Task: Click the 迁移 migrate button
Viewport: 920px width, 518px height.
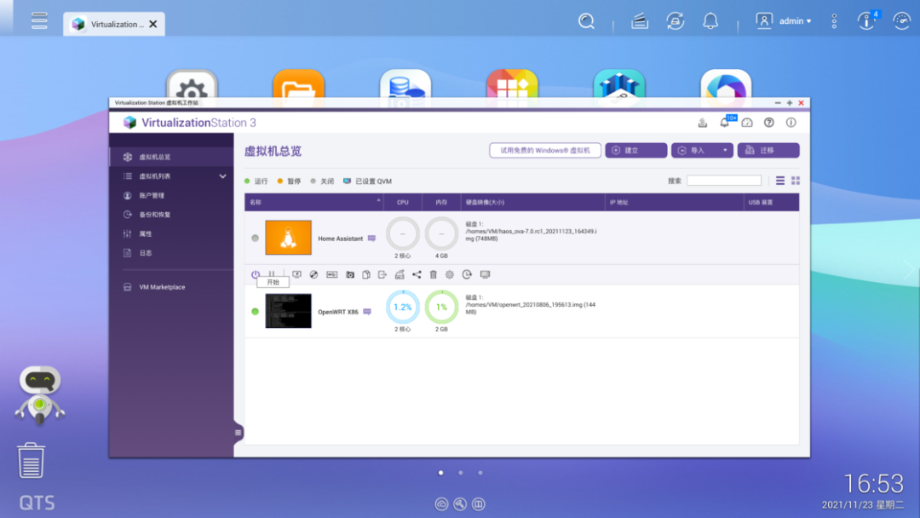Action: 768,151
